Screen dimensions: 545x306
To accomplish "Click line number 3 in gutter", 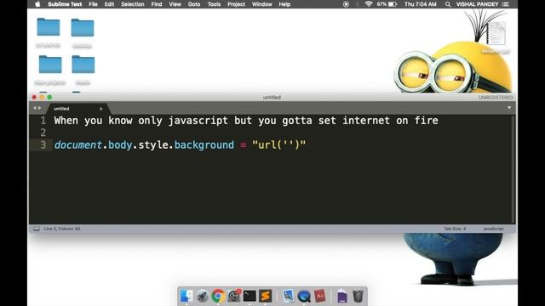I will tap(43, 144).
